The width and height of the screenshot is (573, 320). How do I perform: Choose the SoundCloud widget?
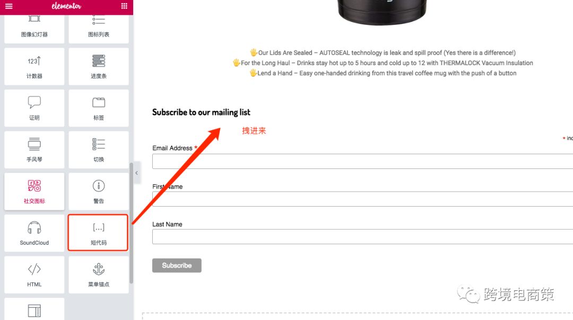[34, 233]
